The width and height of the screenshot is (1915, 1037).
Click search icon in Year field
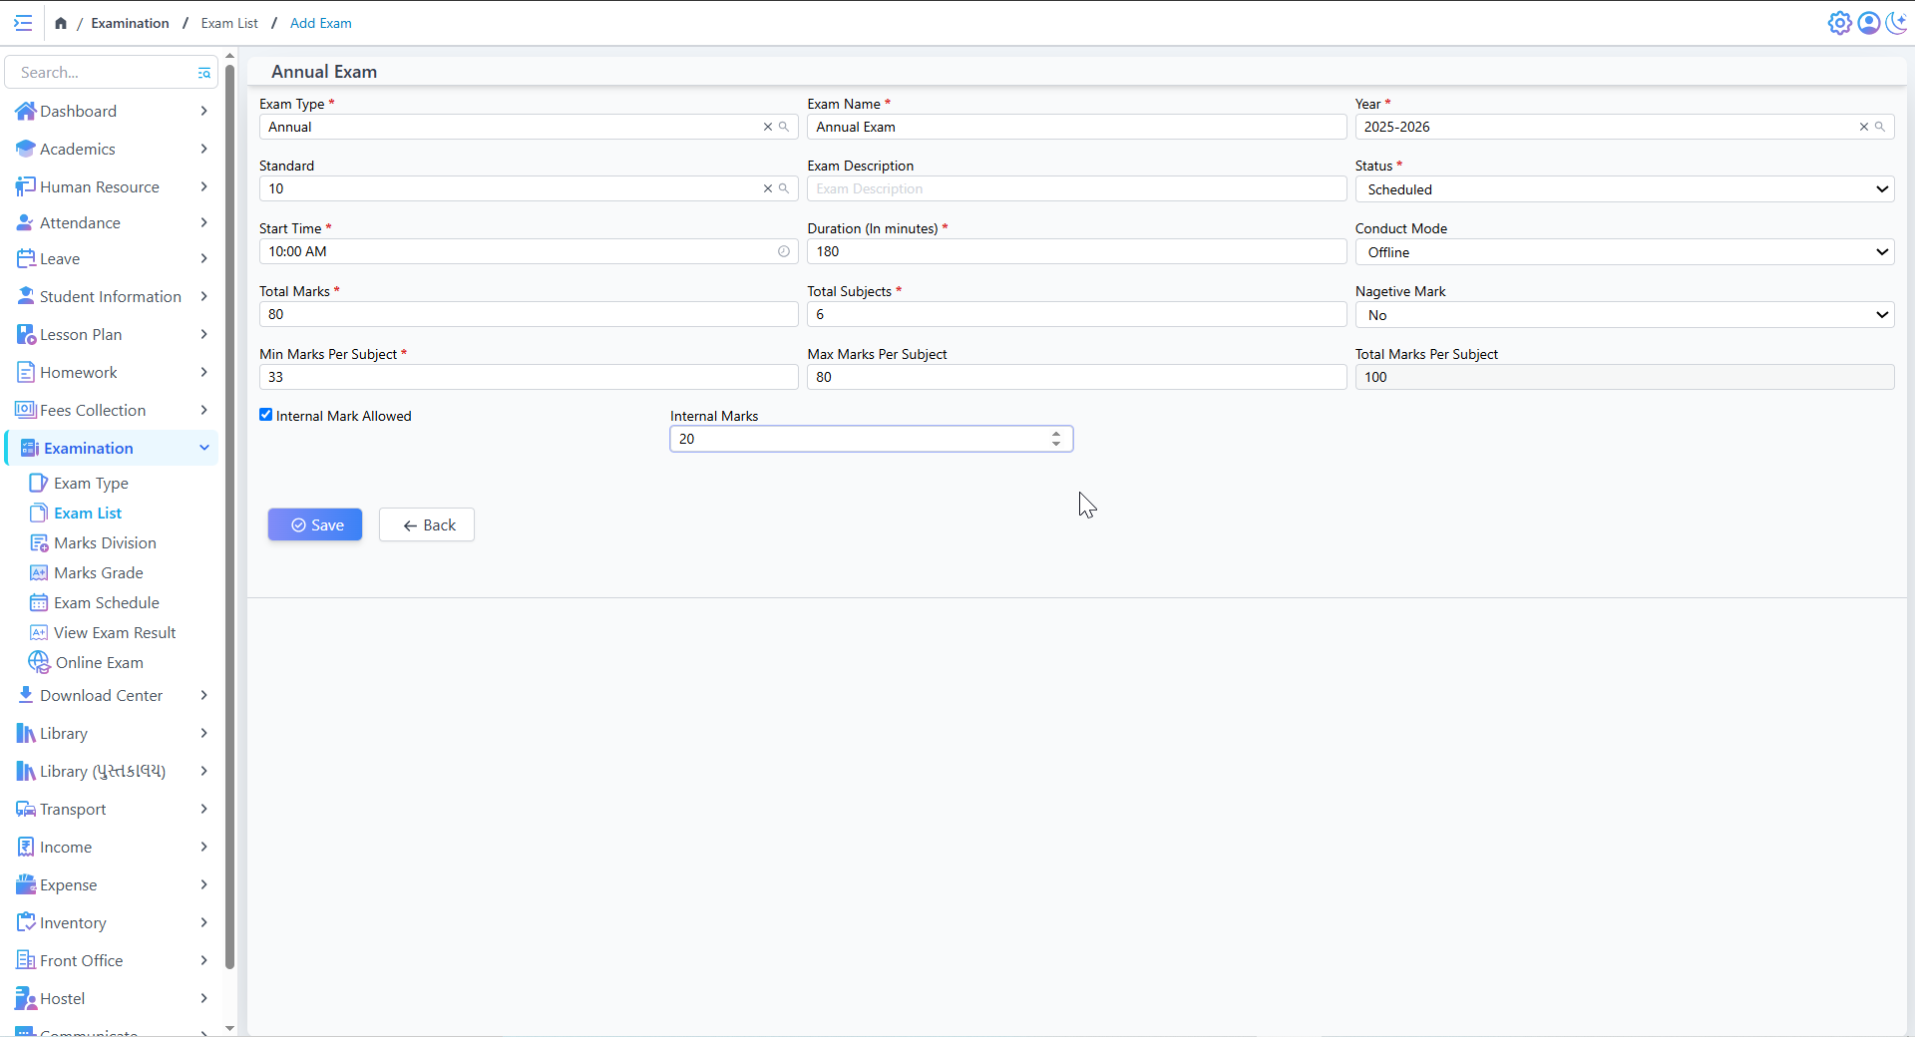(1880, 127)
